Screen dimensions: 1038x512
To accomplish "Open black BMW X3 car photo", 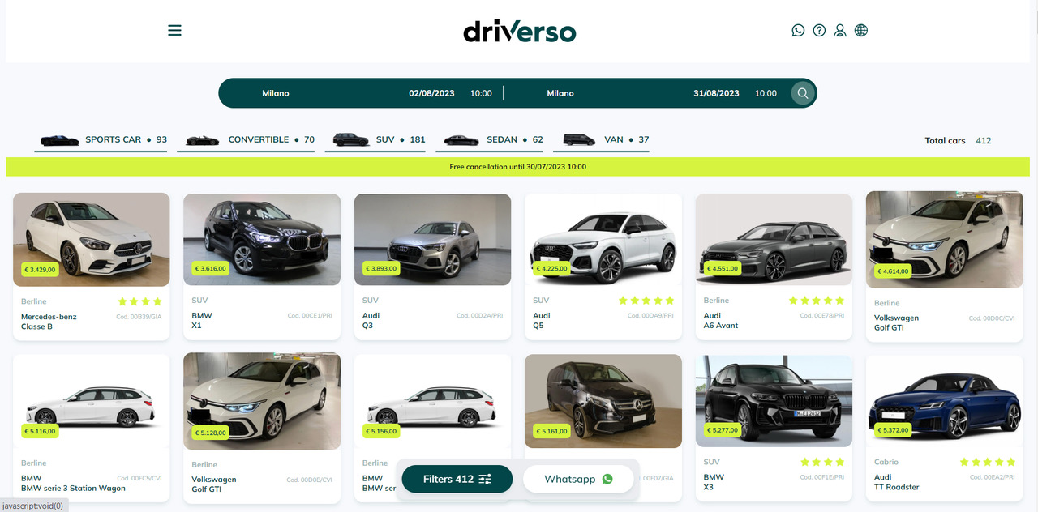I will (x=774, y=401).
